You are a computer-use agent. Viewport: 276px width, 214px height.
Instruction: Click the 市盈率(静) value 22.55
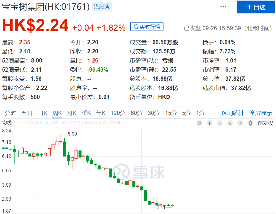point(169,70)
